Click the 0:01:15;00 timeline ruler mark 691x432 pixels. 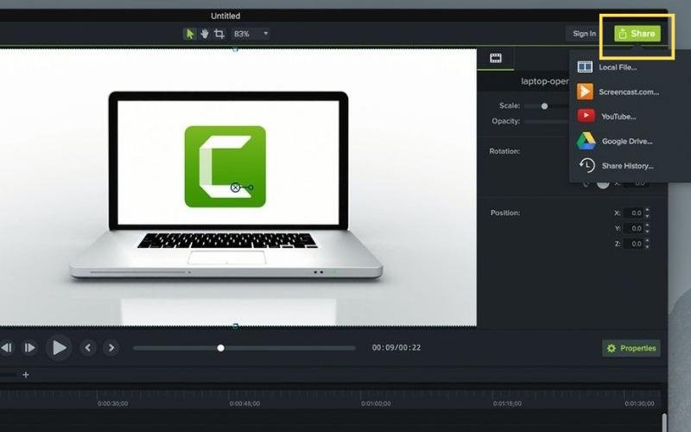click(x=507, y=403)
